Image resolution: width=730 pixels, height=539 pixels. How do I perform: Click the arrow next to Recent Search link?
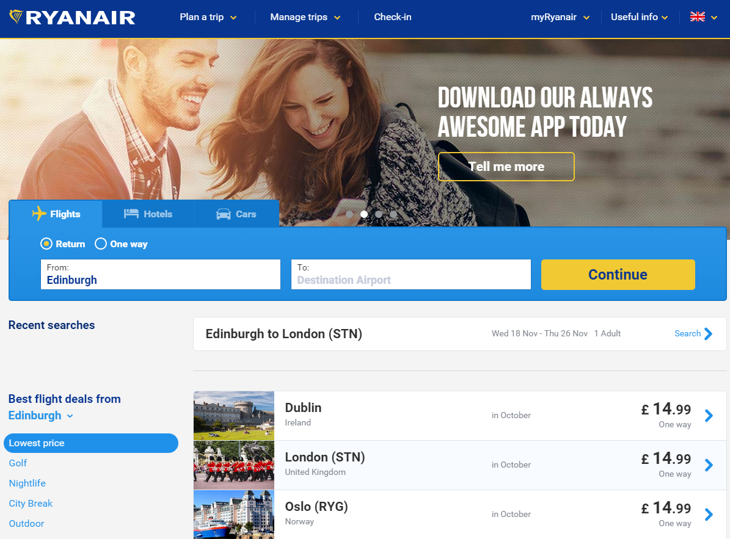click(x=708, y=333)
